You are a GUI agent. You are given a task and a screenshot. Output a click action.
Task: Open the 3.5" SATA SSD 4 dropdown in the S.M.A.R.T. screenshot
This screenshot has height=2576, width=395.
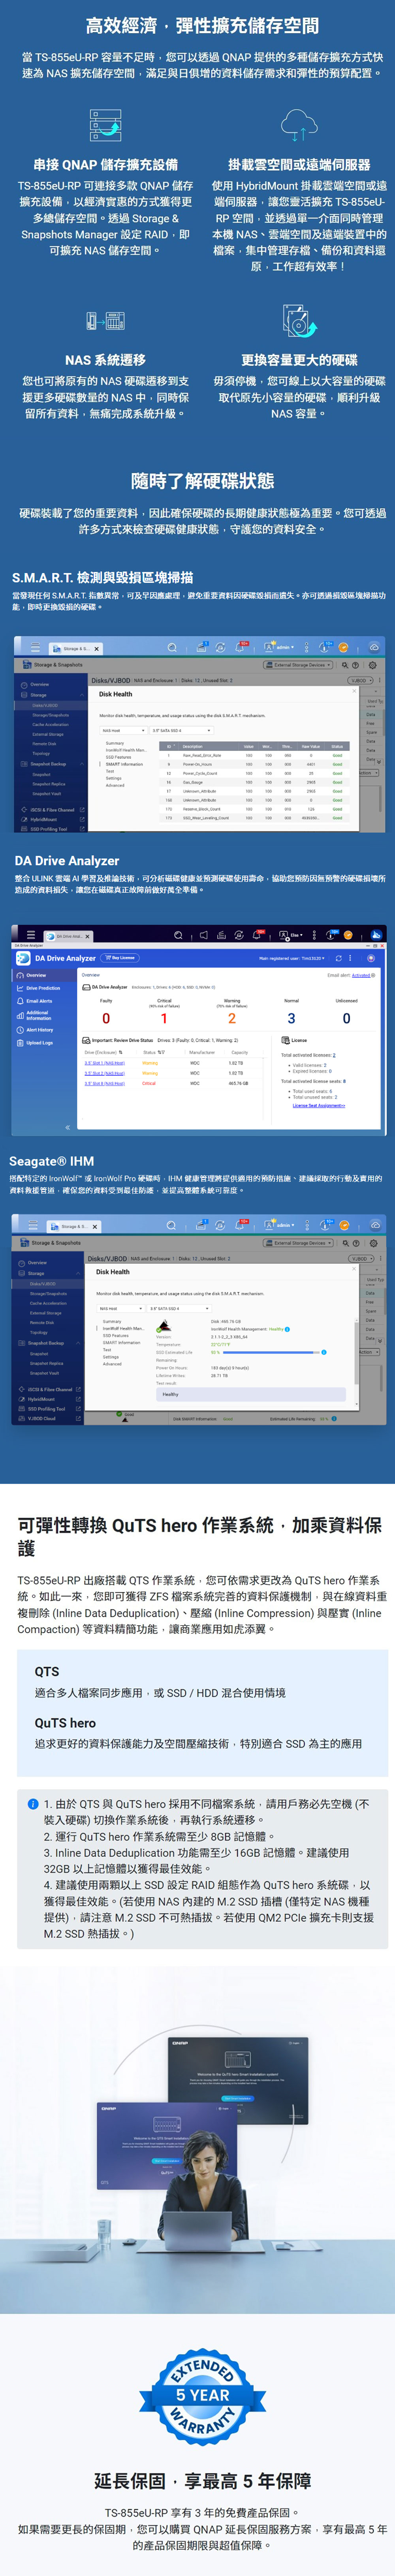click(180, 730)
